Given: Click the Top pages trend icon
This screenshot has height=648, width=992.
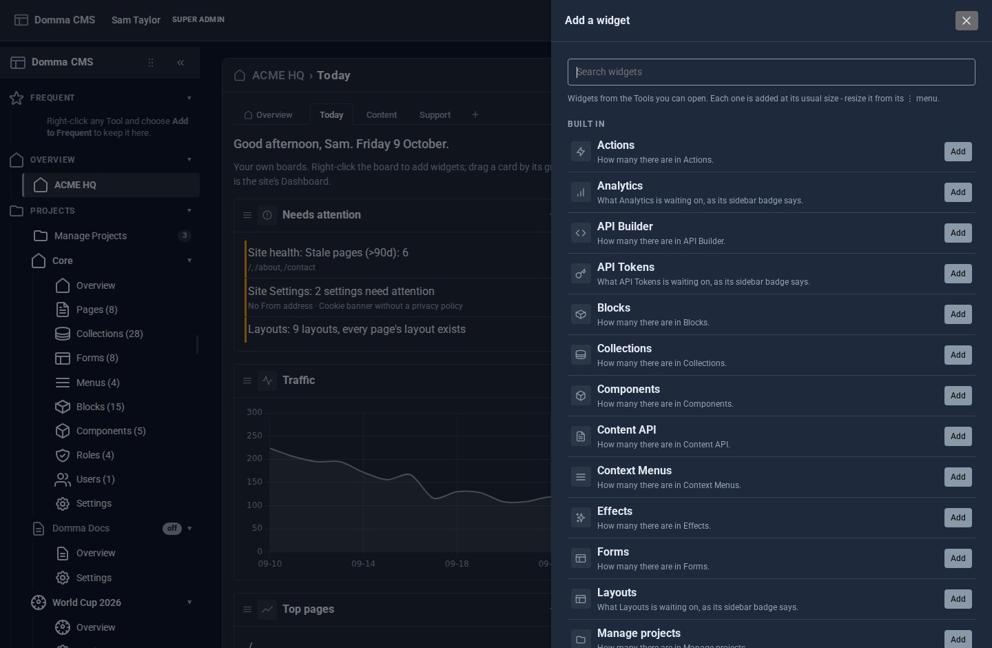Looking at the screenshot, I should click(267, 609).
